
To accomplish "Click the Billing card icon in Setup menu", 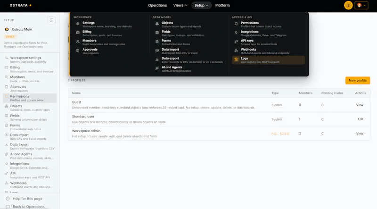I will click(78, 33).
